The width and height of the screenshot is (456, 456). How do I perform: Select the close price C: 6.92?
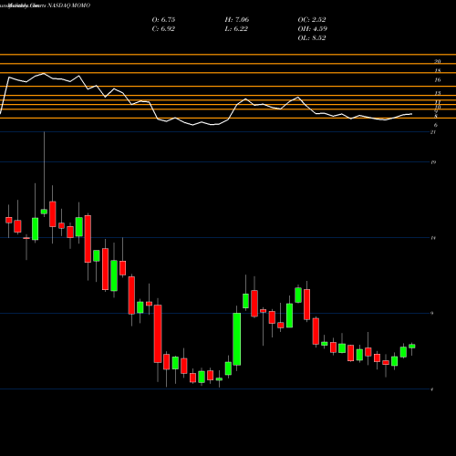[x=163, y=29]
